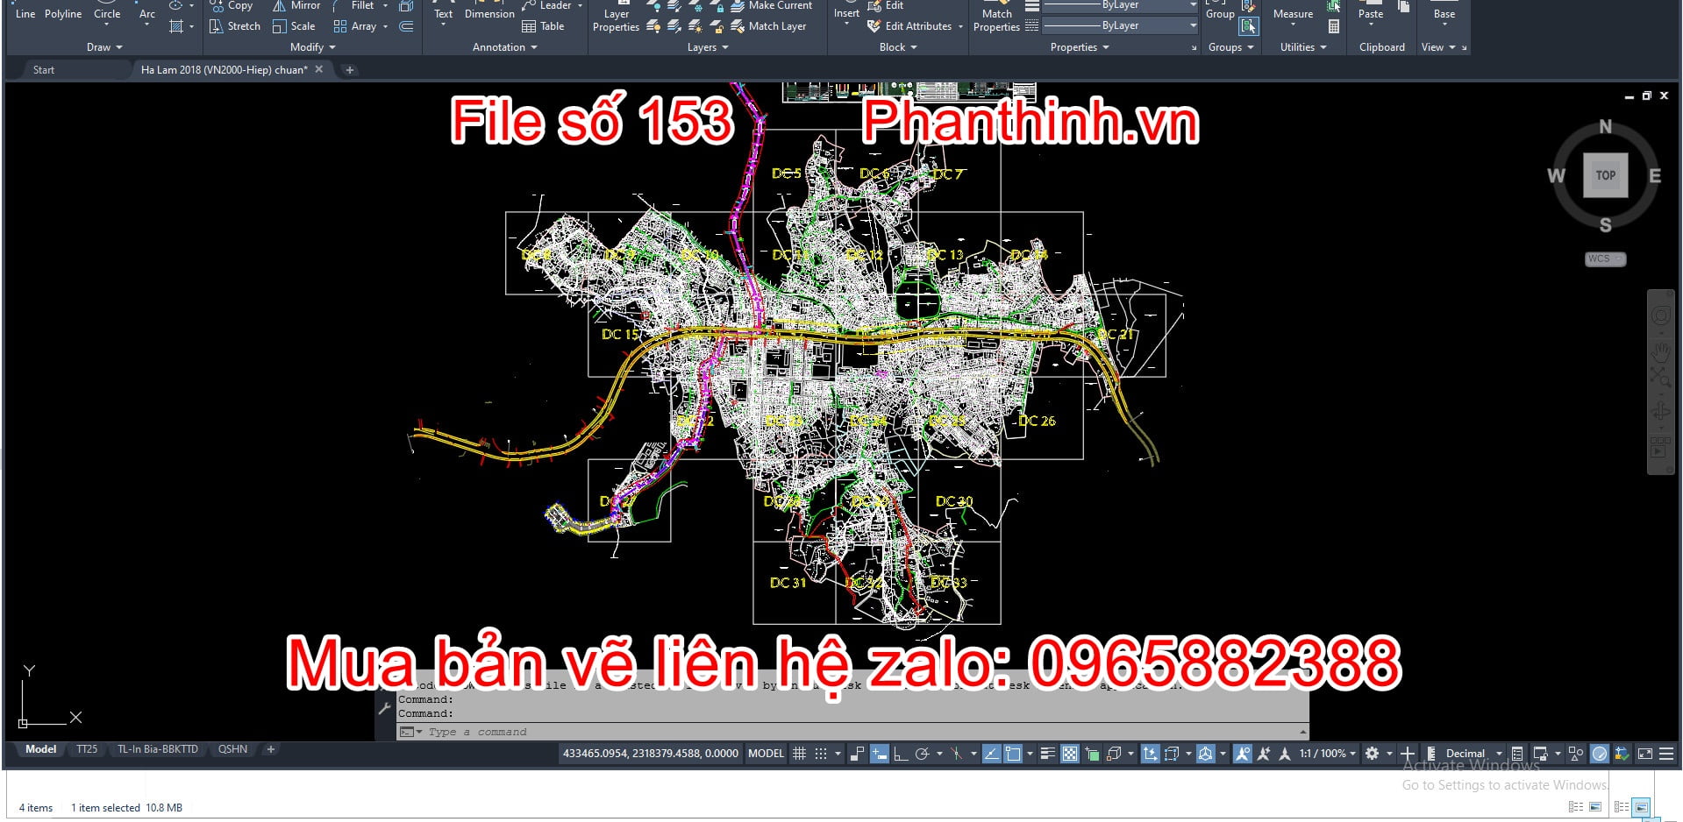Close the Ha Lam 2018 drawing tab
The width and height of the screenshot is (1683, 822).
319,69
